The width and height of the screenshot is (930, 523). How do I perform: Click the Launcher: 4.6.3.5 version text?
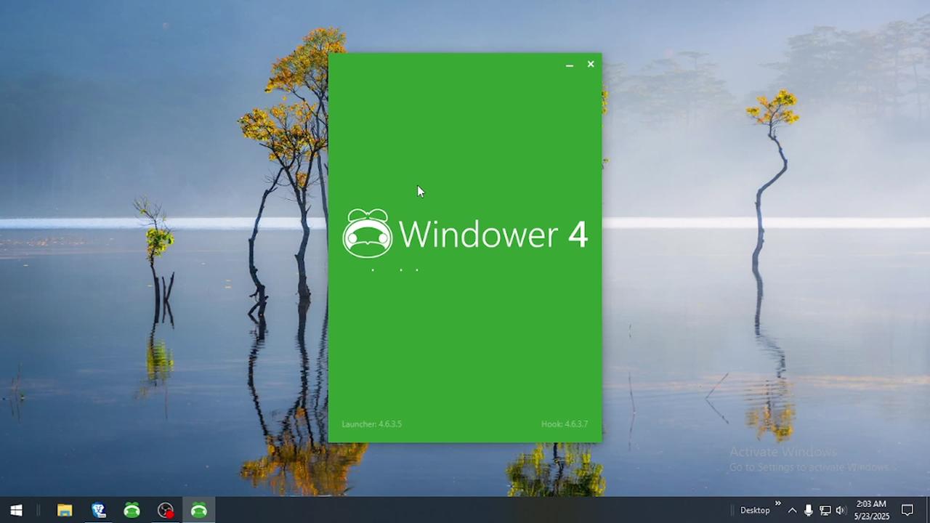[371, 423]
